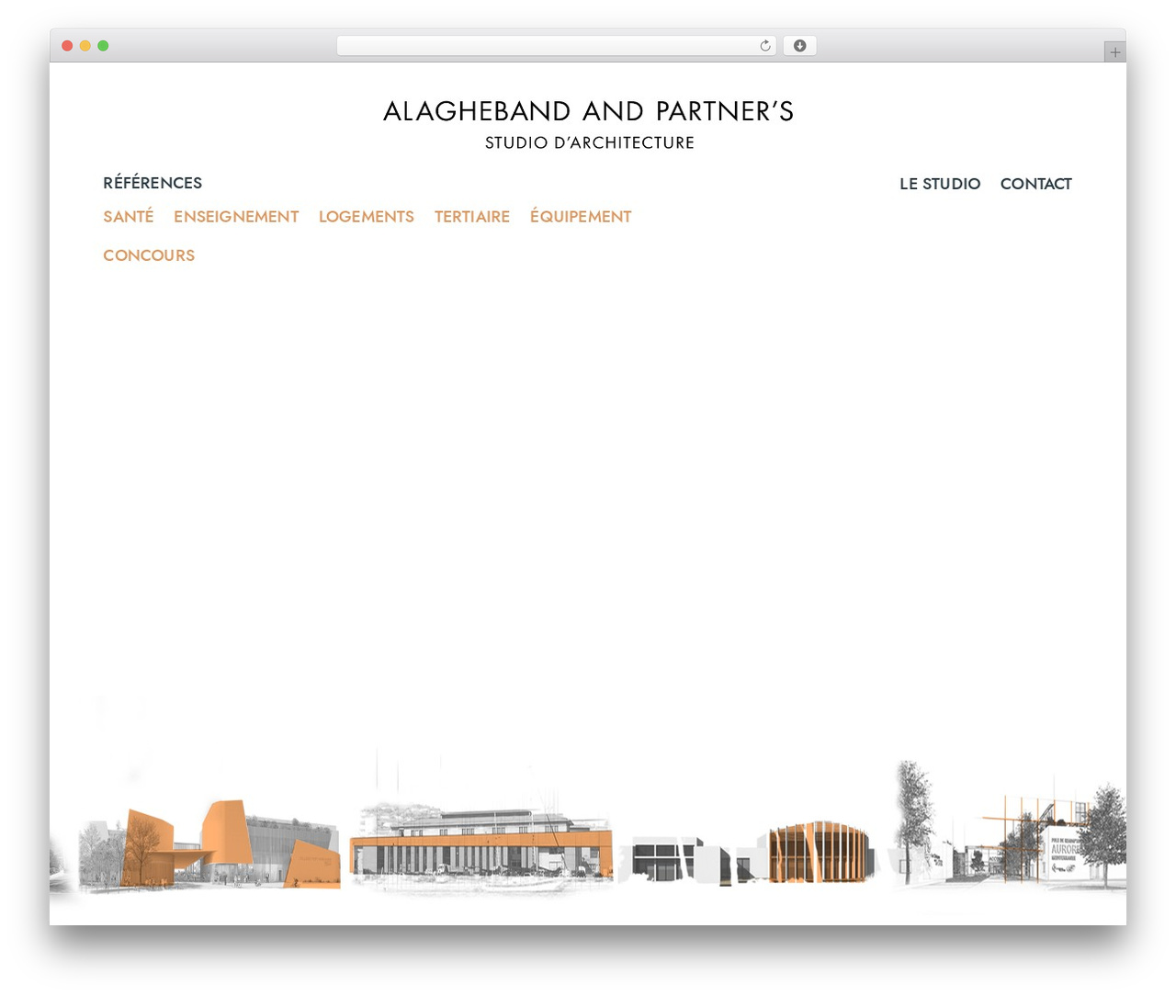This screenshot has width=1176, height=996.
Task: View ÉQUIPEMENT references
Action: pyautogui.click(x=581, y=217)
